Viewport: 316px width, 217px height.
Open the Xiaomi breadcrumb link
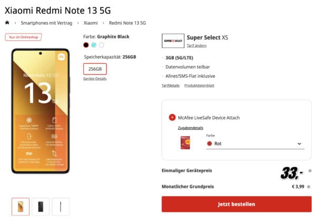click(x=91, y=23)
